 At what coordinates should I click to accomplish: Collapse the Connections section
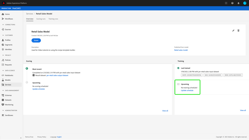point(3,25)
